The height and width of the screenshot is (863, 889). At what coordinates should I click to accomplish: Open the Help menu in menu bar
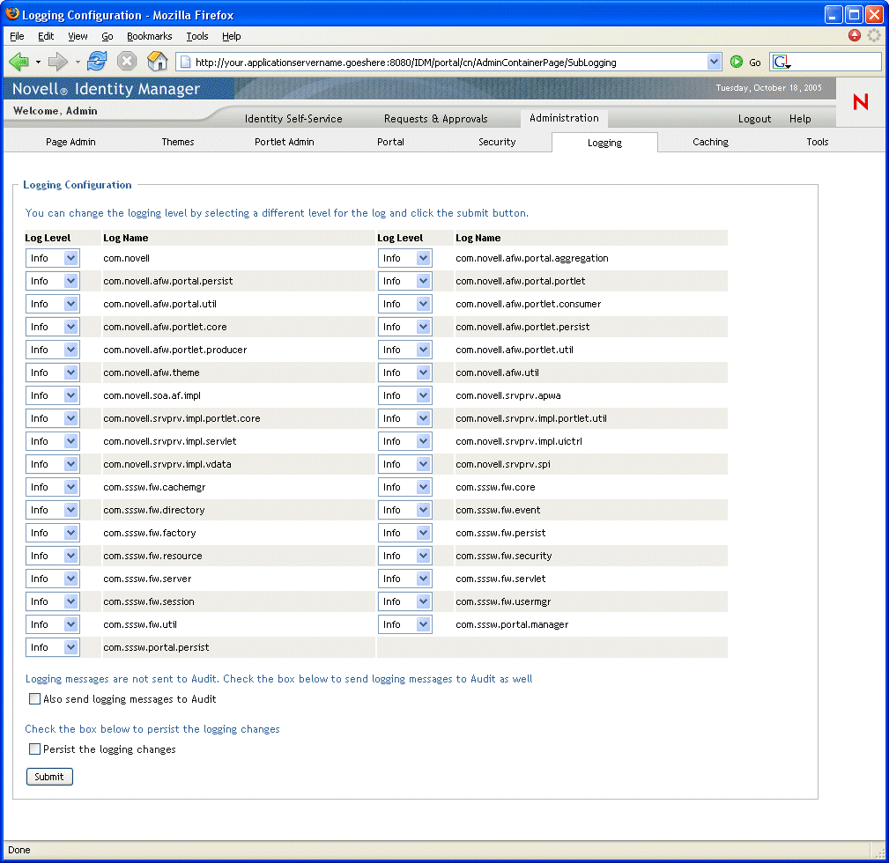pyautogui.click(x=232, y=36)
